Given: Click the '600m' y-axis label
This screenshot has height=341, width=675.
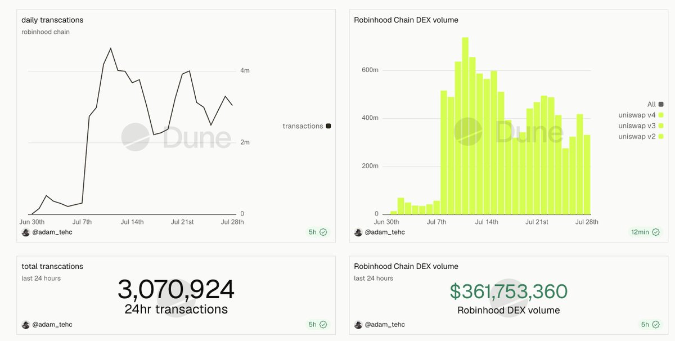Looking at the screenshot, I should tap(370, 70).
